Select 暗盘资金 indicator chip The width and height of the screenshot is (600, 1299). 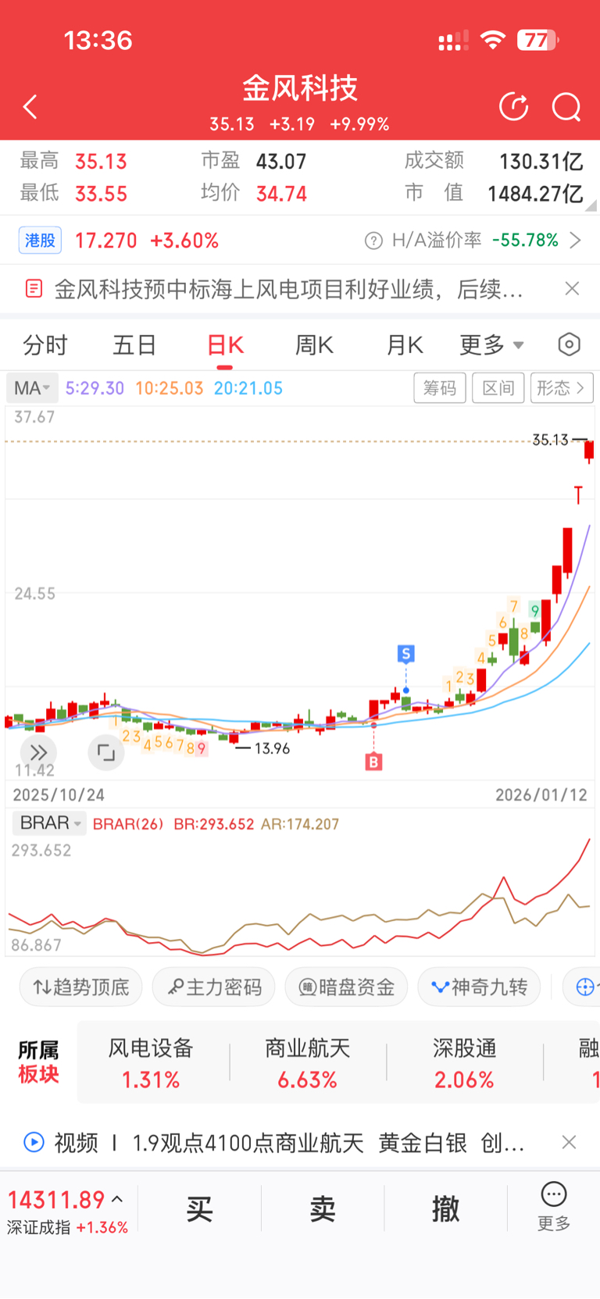point(347,987)
